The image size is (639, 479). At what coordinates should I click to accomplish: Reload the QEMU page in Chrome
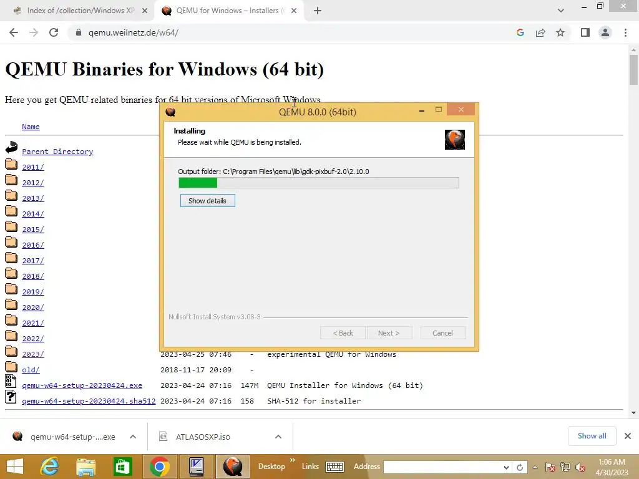[x=54, y=32]
